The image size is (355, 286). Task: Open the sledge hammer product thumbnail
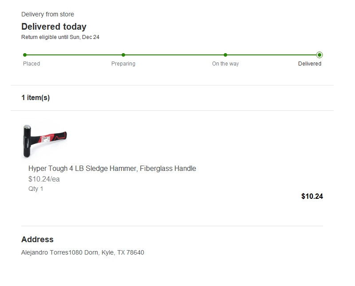pyautogui.click(x=45, y=140)
